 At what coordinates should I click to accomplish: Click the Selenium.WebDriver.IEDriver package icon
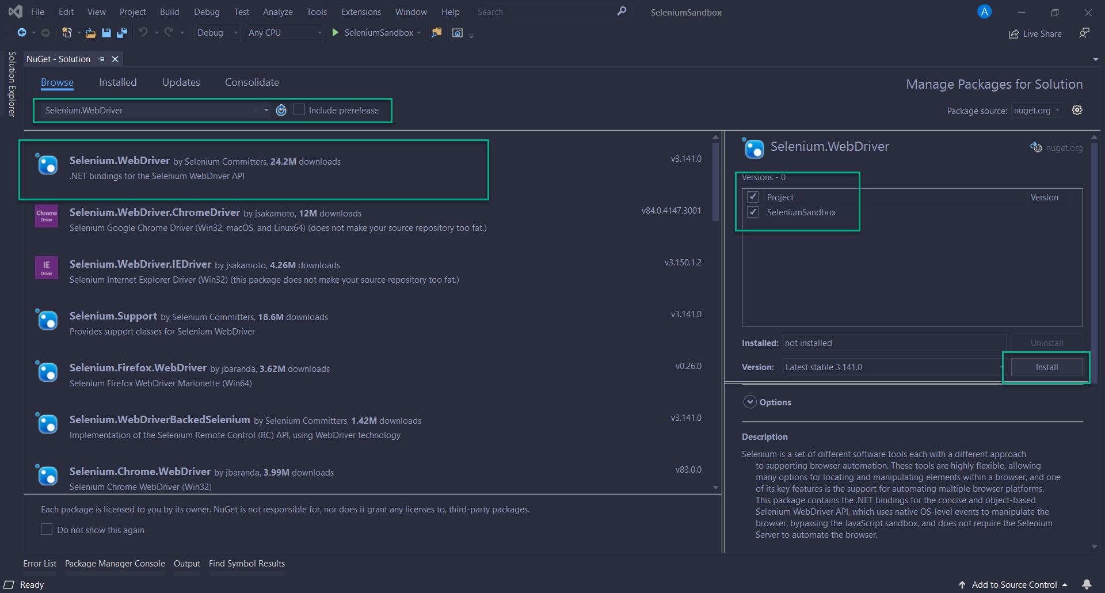coord(47,268)
